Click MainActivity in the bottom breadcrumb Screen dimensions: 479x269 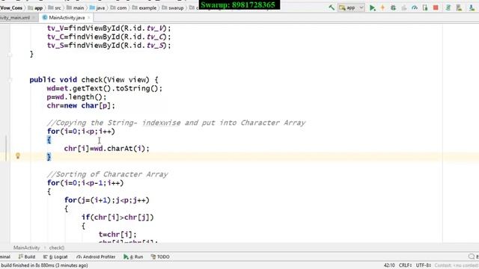point(27,247)
